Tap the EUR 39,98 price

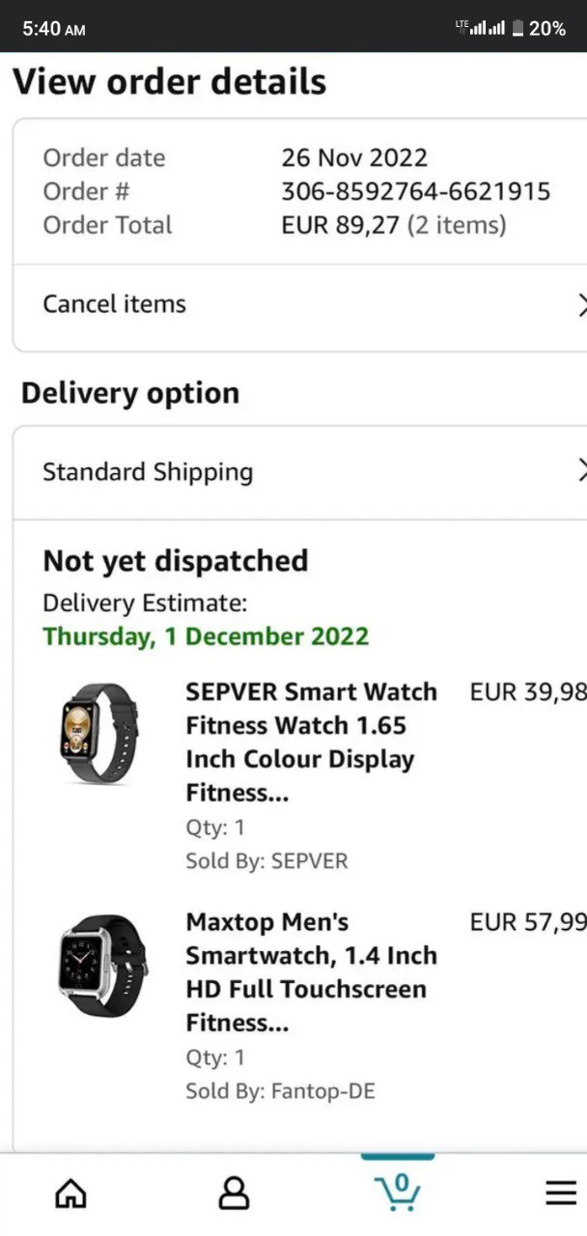[x=527, y=692]
